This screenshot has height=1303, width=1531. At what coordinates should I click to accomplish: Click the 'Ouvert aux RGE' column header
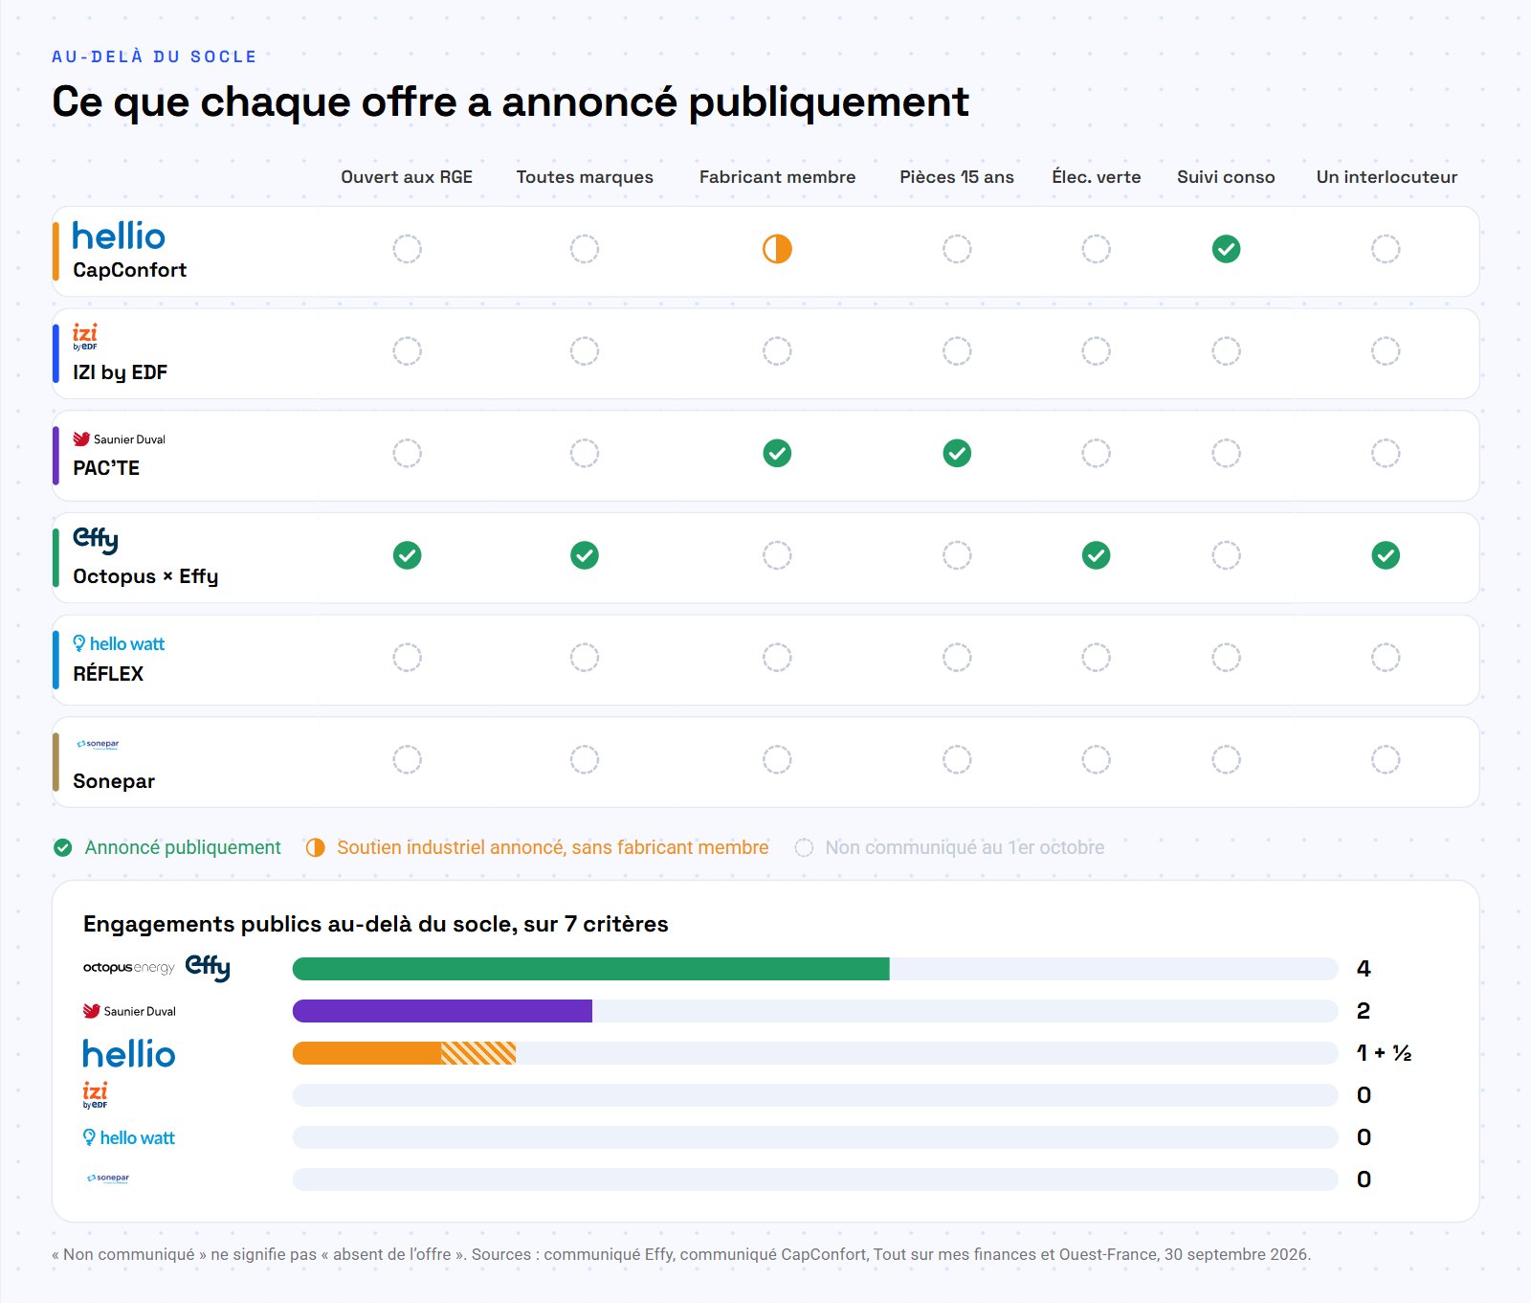[407, 177]
